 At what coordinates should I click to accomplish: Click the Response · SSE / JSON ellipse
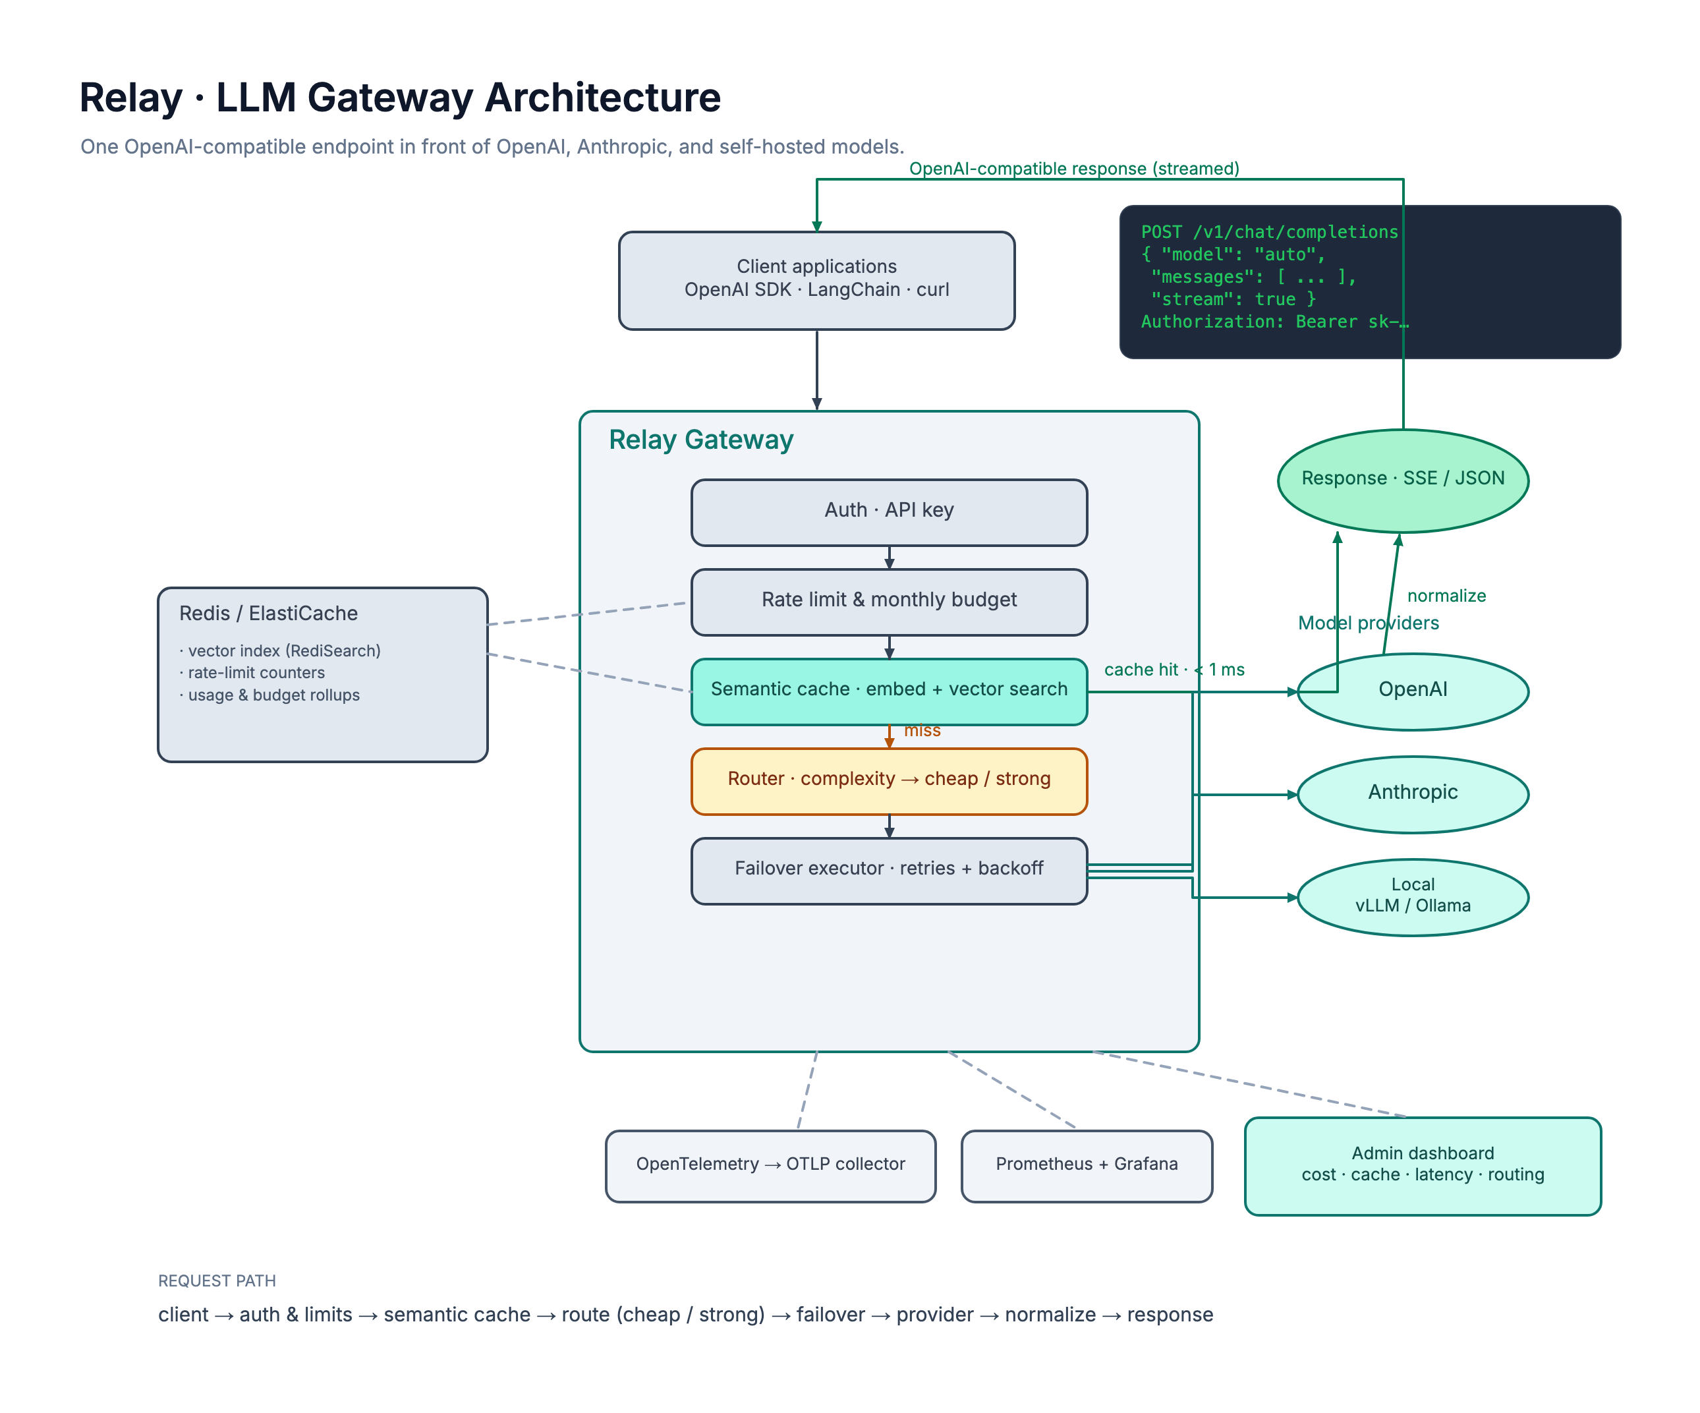(x=1403, y=480)
